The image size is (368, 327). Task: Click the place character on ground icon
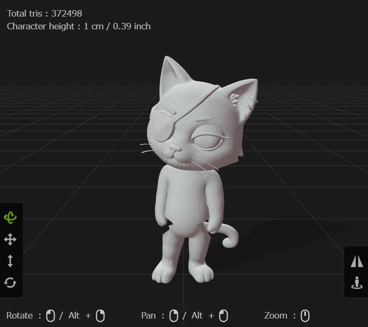click(x=357, y=282)
